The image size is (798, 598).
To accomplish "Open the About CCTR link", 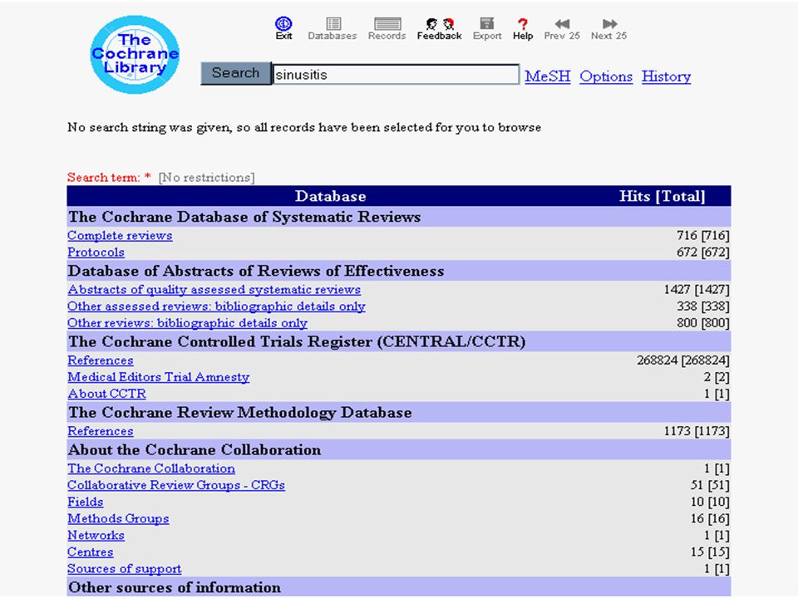I will pos(107,394).
